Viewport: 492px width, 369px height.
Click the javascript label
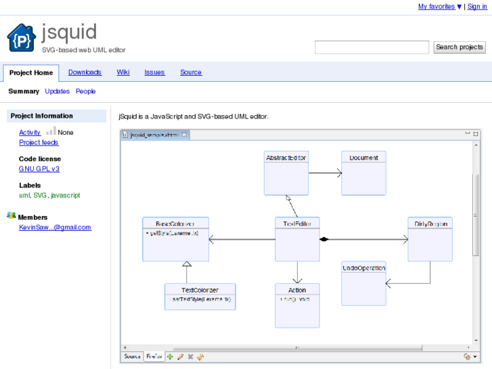click(65, 196)
